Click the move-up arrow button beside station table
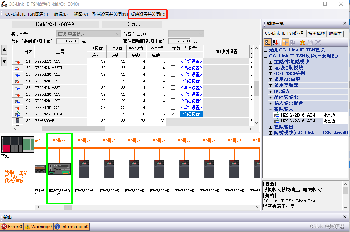350x232 pixels. tap(4, 50)
